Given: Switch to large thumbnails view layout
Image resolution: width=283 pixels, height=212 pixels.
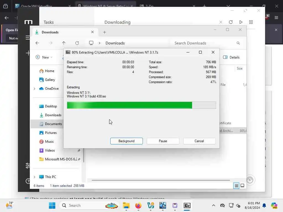Looking at the screenshot, I should tap(242, 185).
